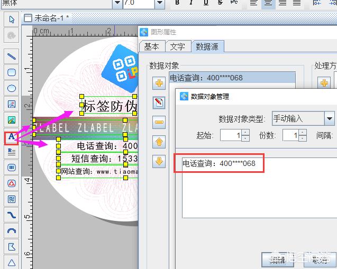Select the 网站查询 text line on label
This screenshot has height=269, width=337.
[99, 172]
